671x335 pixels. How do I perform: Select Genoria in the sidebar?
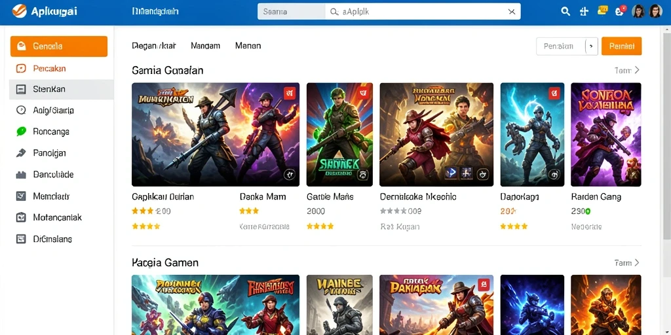coord(59,46)
